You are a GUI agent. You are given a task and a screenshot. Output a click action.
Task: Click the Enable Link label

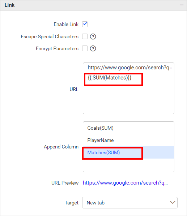click(66, 24)
